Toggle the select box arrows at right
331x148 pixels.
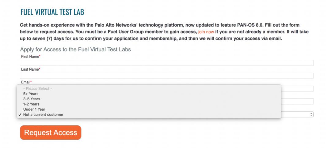[x=311, y=114]
